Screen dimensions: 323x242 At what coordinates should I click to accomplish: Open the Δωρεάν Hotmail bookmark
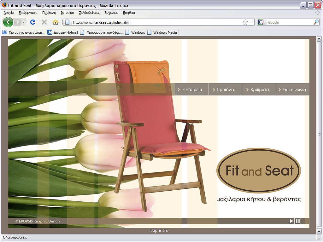click(63, 32)
